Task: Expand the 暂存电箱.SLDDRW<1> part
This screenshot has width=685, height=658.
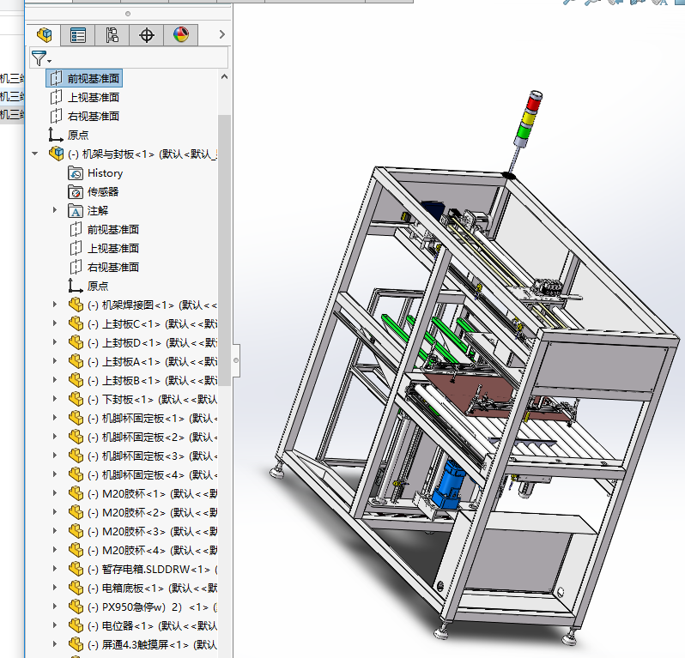Action: pos(55,568)
